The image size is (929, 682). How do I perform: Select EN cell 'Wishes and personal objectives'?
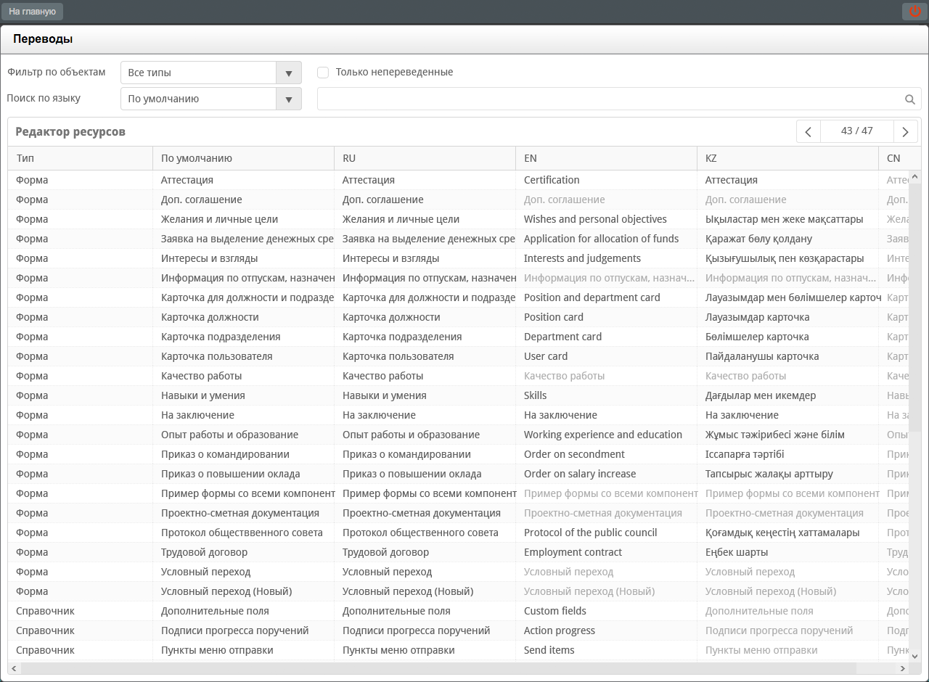coord(607,219)
